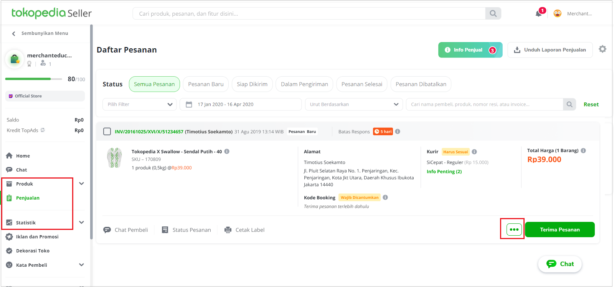
Task: Switch to the Siap Dikirim tab
Action: (252, 84)
